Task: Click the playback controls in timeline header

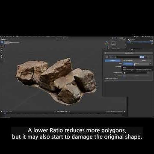Action: [x=62, y=112]
